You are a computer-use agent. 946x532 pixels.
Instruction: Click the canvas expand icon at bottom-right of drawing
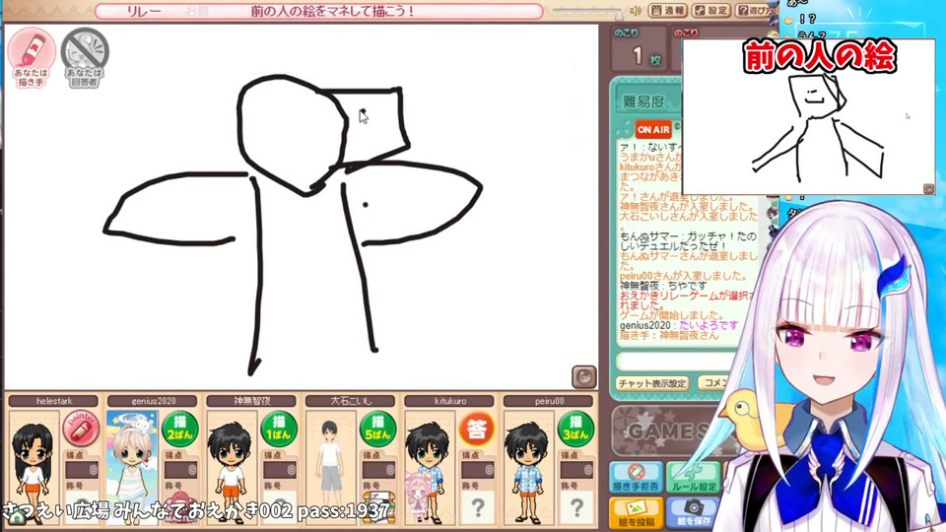[x=583, y=377]
